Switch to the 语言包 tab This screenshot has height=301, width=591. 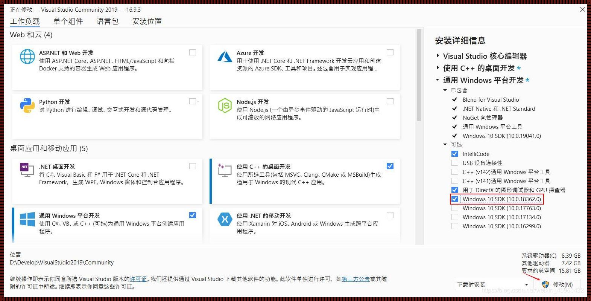[108, 21]
